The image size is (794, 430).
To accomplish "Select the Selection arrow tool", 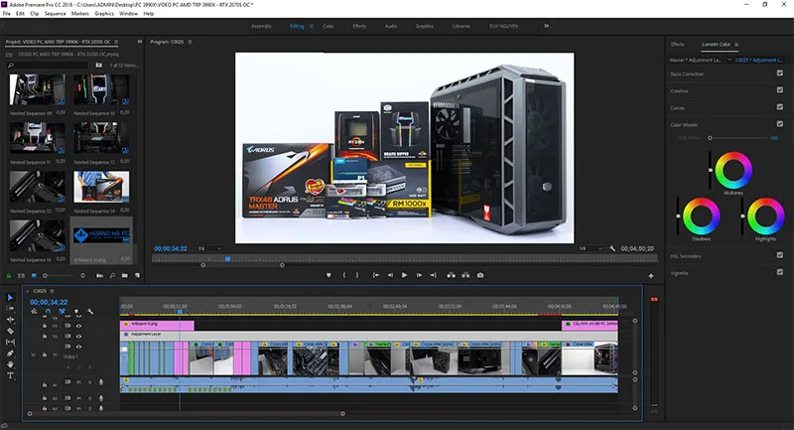I will pyautogui.click(x=10, y=297).
